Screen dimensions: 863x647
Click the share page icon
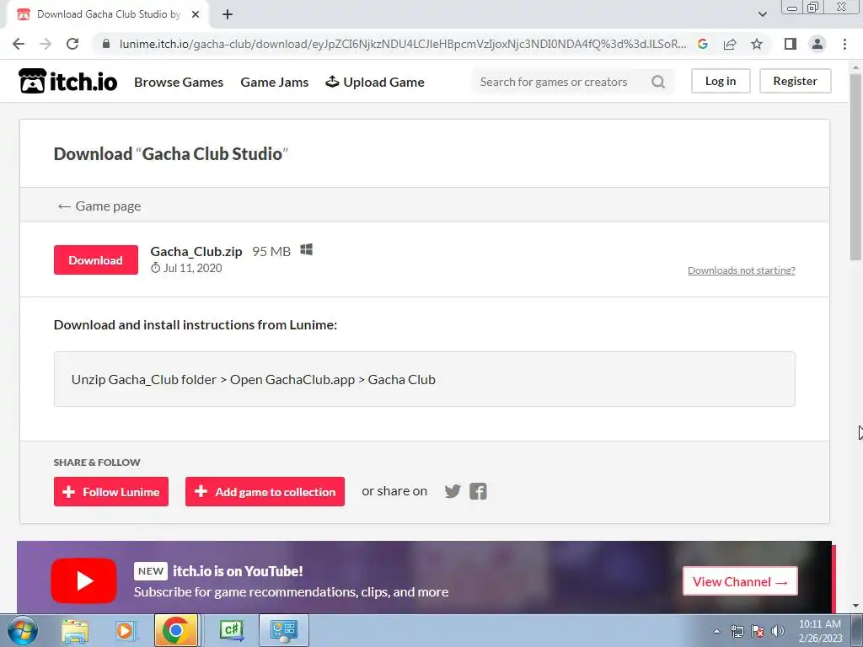[730, 44]
